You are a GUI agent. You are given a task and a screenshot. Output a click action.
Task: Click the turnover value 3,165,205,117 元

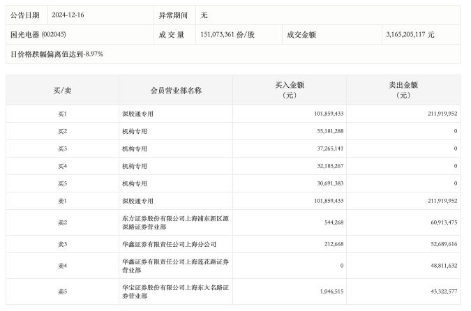point(410,33)
